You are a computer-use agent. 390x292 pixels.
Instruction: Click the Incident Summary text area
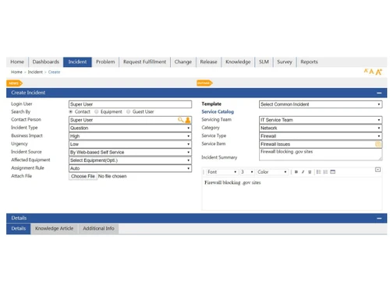pos(321,154)
